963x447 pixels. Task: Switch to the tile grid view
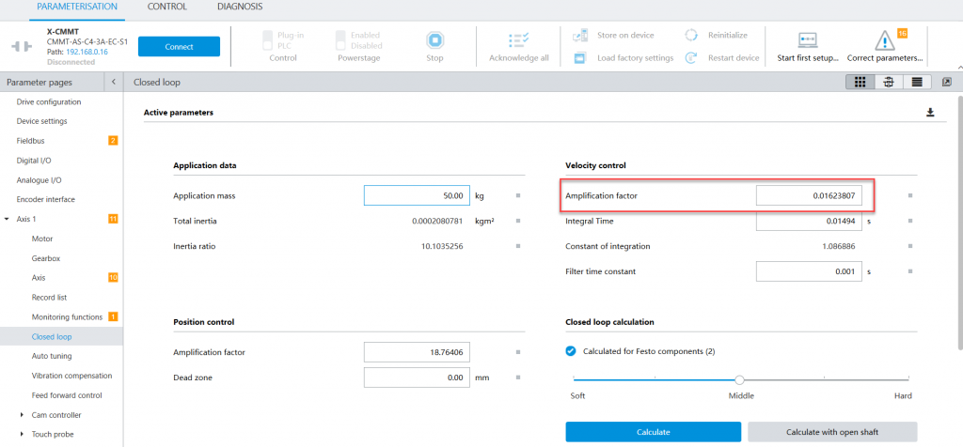860,82
